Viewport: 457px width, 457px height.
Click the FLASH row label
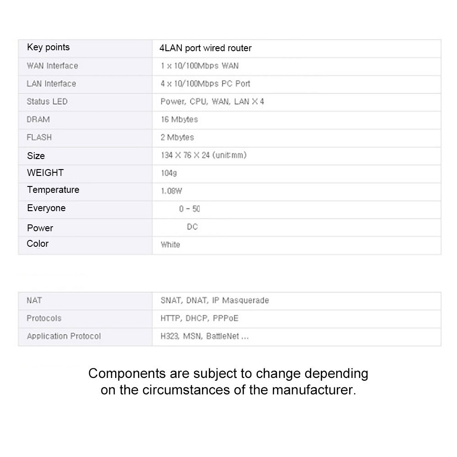tap(39, 137)
